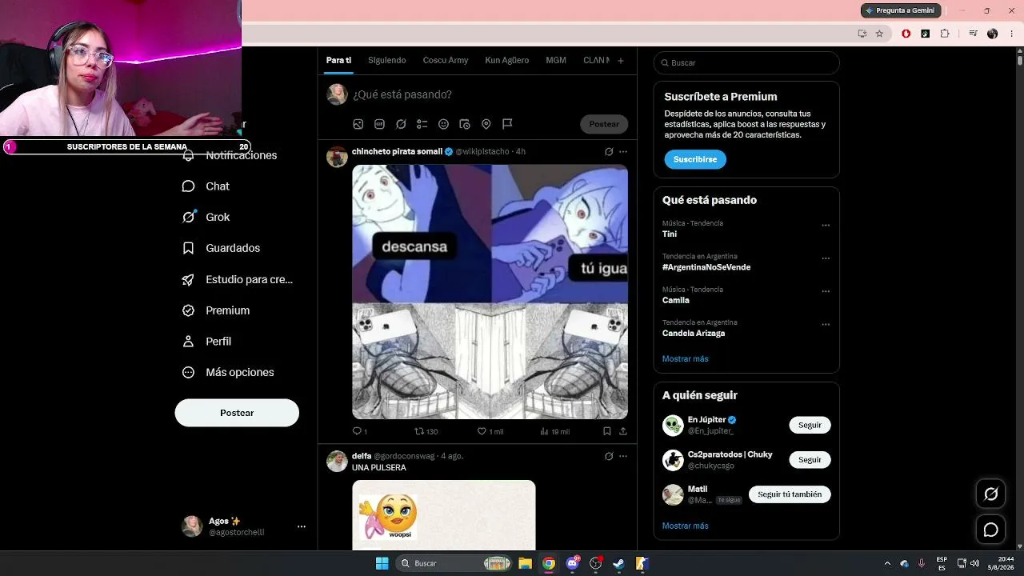Screen dimensions: 1024x576
Task: Ask Grok about the wikipistacho post
Action: [x=609, y=151]
